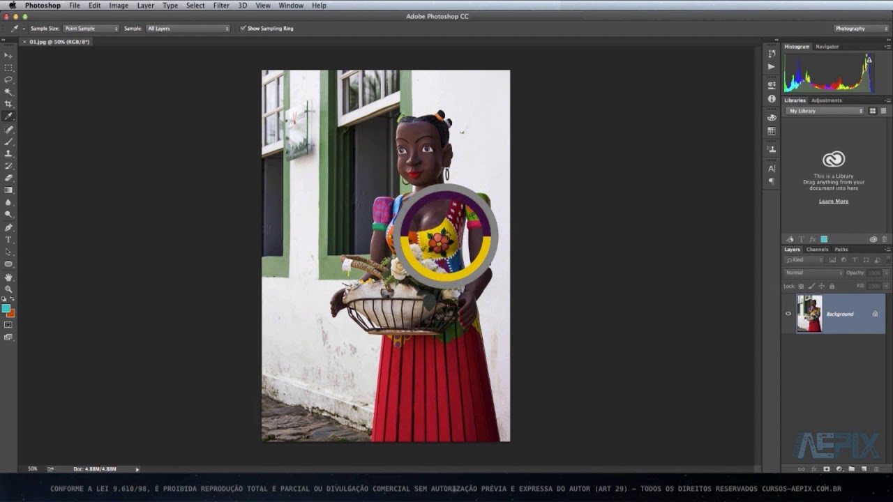Viewport: 893px width, 502px height.
Task: Click the foreground cyan color swatch
Action: 6,307
